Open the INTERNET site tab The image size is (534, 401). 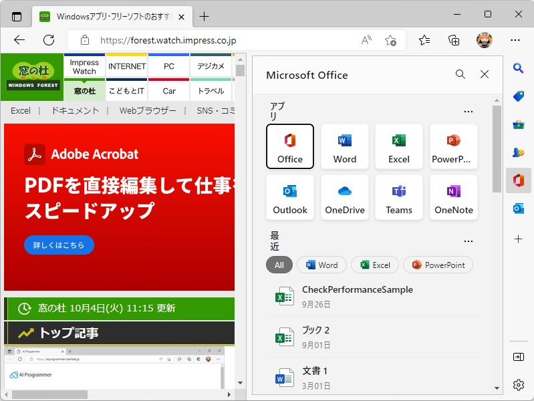(x=127, y=66)
